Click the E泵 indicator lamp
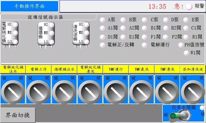 coord(186,20)
